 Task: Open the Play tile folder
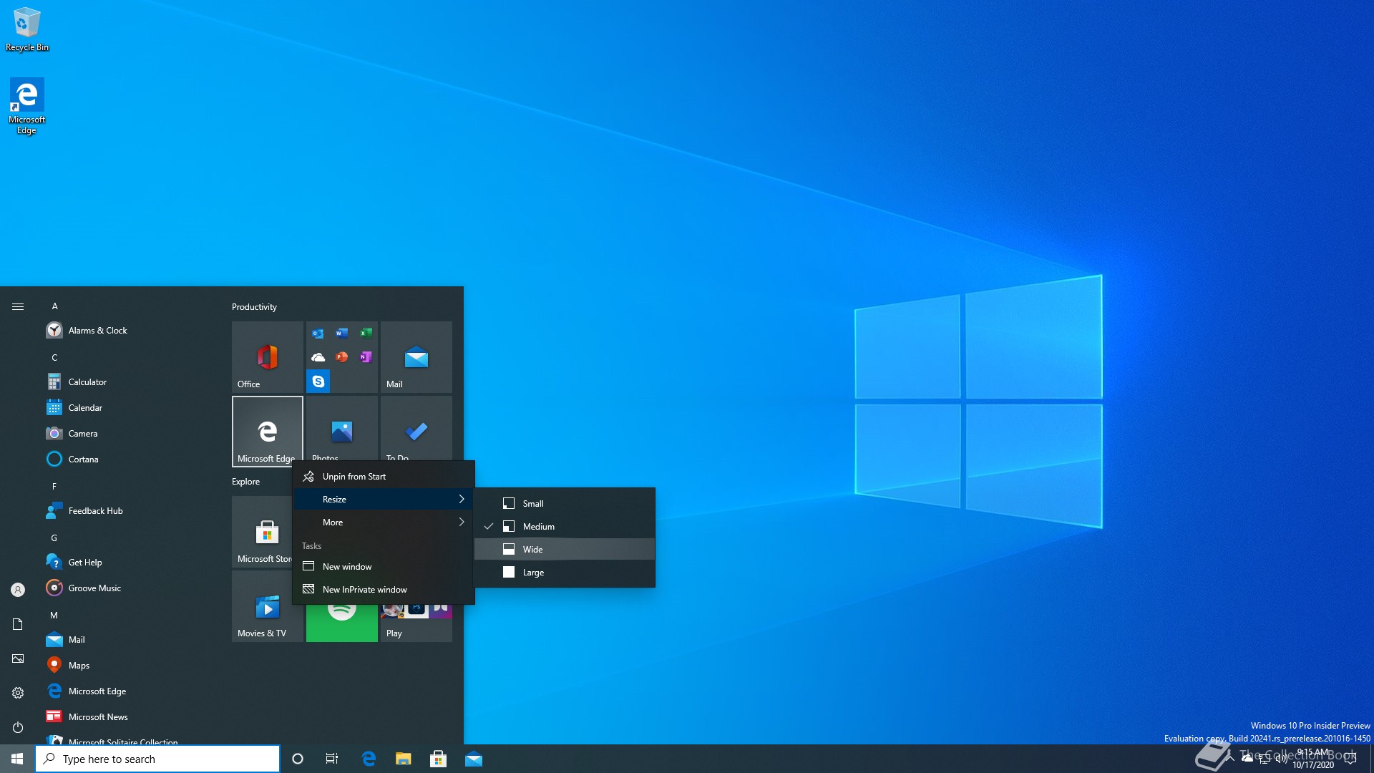(x=416, y=623)
